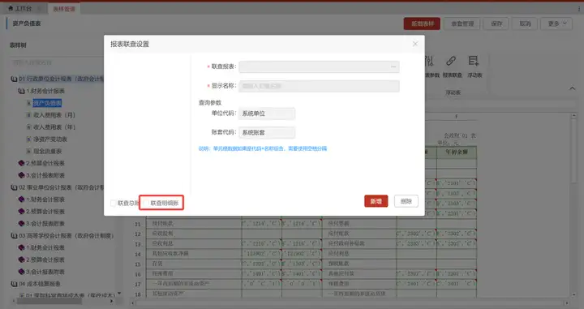Collapse the 01 行政单位会计报表 tree node
The image size is (584, 309).
tap(14, 79)
